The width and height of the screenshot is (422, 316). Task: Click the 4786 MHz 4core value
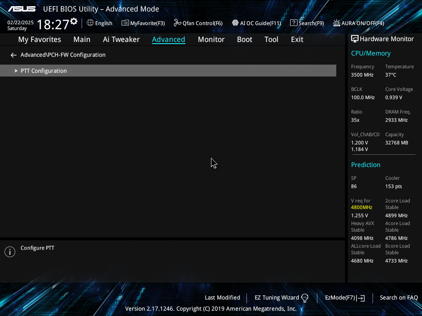396,238
